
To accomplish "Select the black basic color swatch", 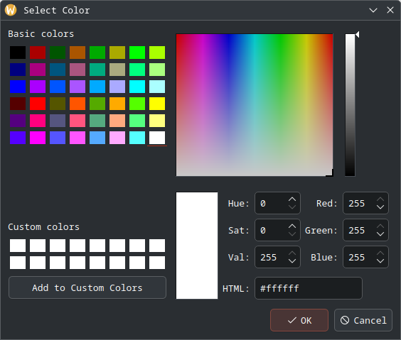I will click(18, 53).
